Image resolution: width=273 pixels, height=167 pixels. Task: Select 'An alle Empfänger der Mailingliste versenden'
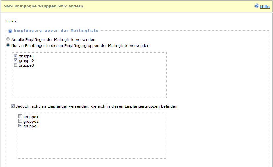pyautogui.click(x=8, y=39)
